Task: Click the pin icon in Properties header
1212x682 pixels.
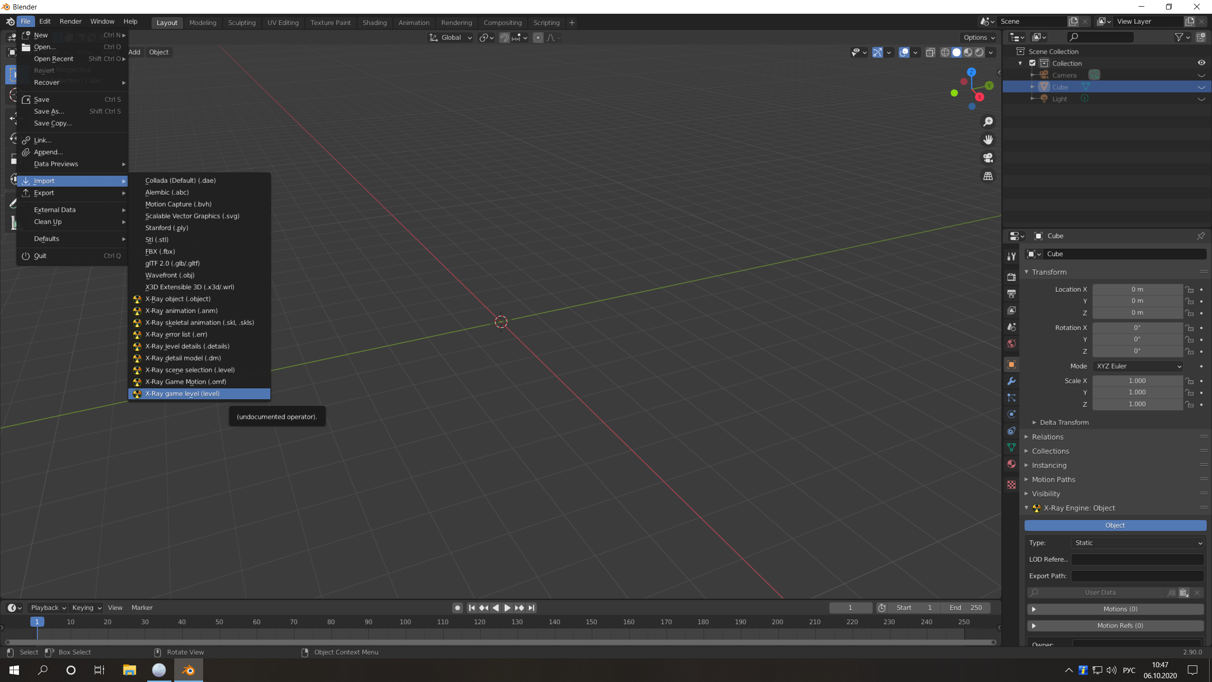Action: [1201, 236]
